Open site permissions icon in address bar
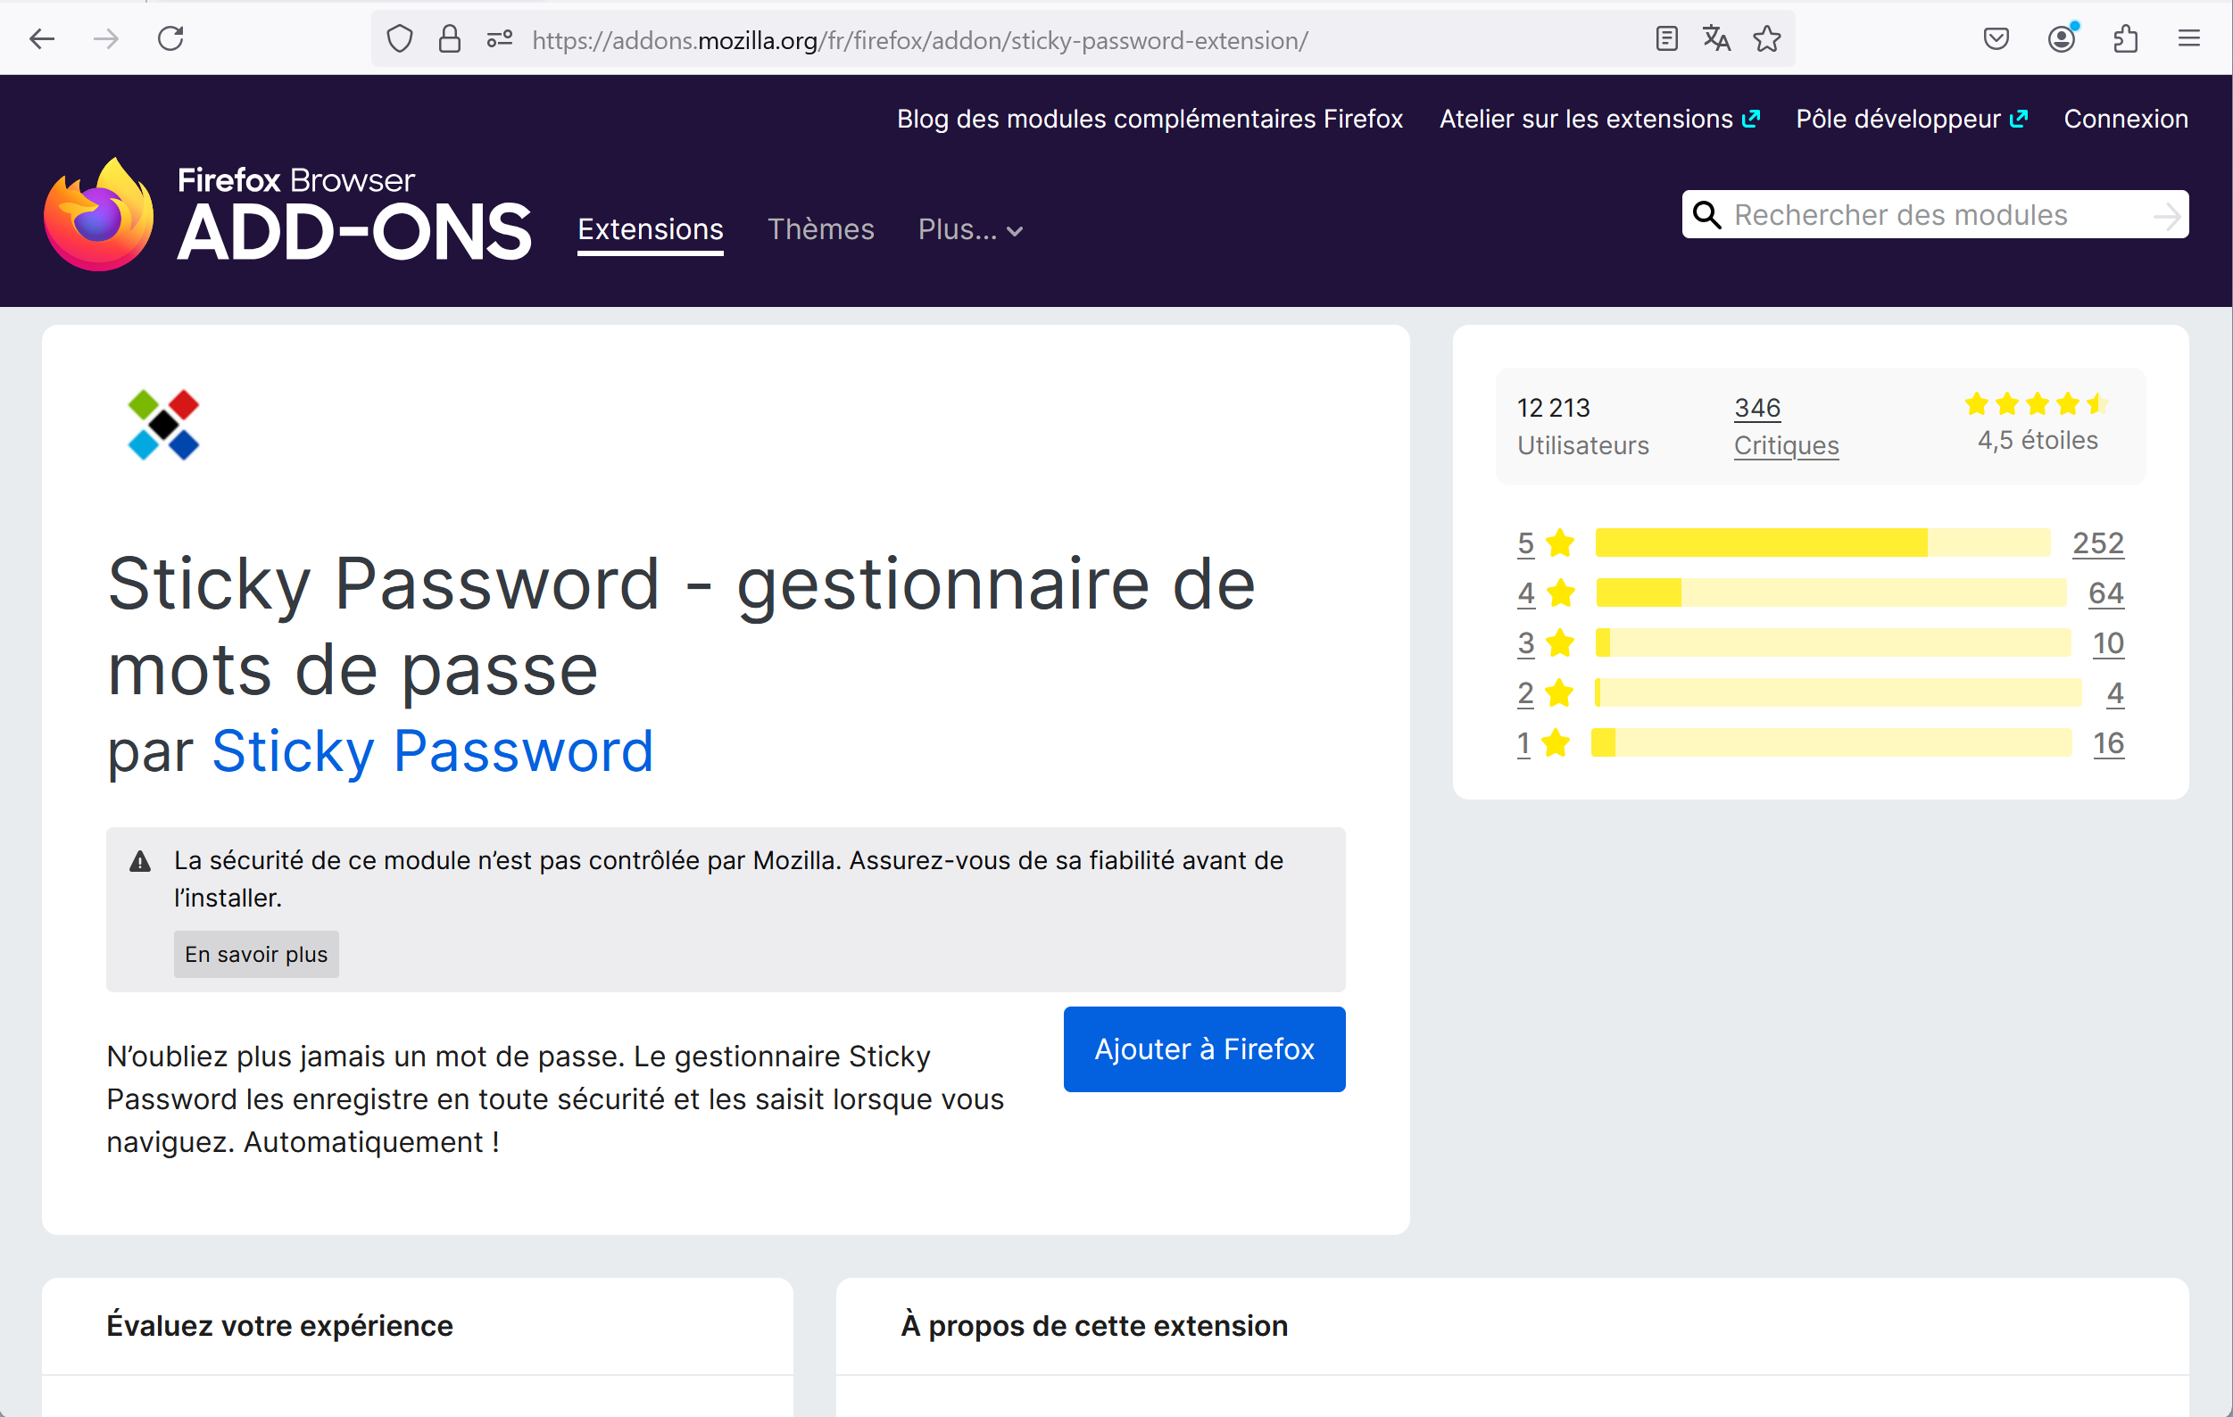 point(500,39)
